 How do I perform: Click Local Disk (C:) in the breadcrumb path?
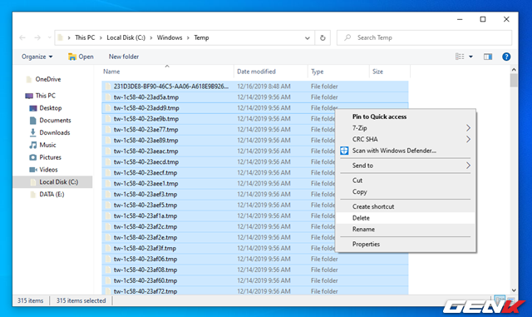(x=126, y=37)
